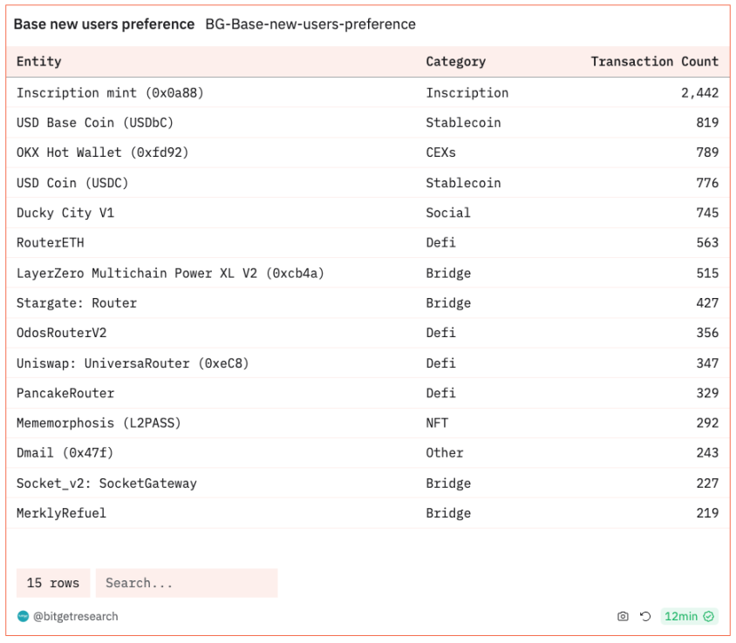Click the 2,442 transaction count cell
The width and height of the screenshot is (736, 643).
pyautogui.click(x=699, y=92)
